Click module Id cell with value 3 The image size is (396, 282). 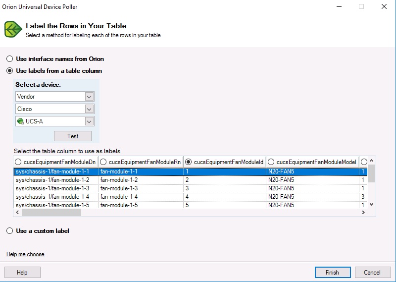pos(225,188)
